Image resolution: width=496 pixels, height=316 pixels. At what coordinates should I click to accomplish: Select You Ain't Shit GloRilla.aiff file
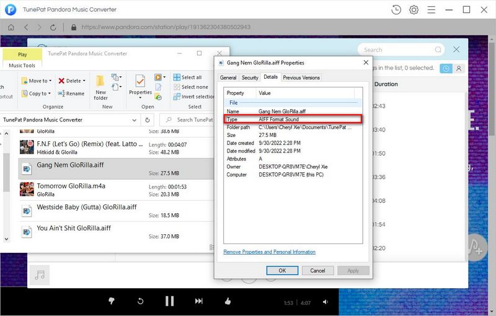[116, 232]
